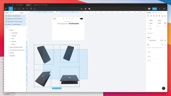This screenshot has height=96, width=171.
Task: Go to Figma home icon
Action: (13, 5)
